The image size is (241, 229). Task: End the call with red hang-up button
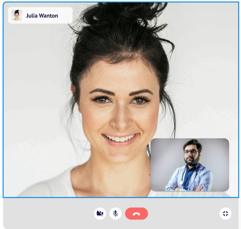(x=136, y=214)
